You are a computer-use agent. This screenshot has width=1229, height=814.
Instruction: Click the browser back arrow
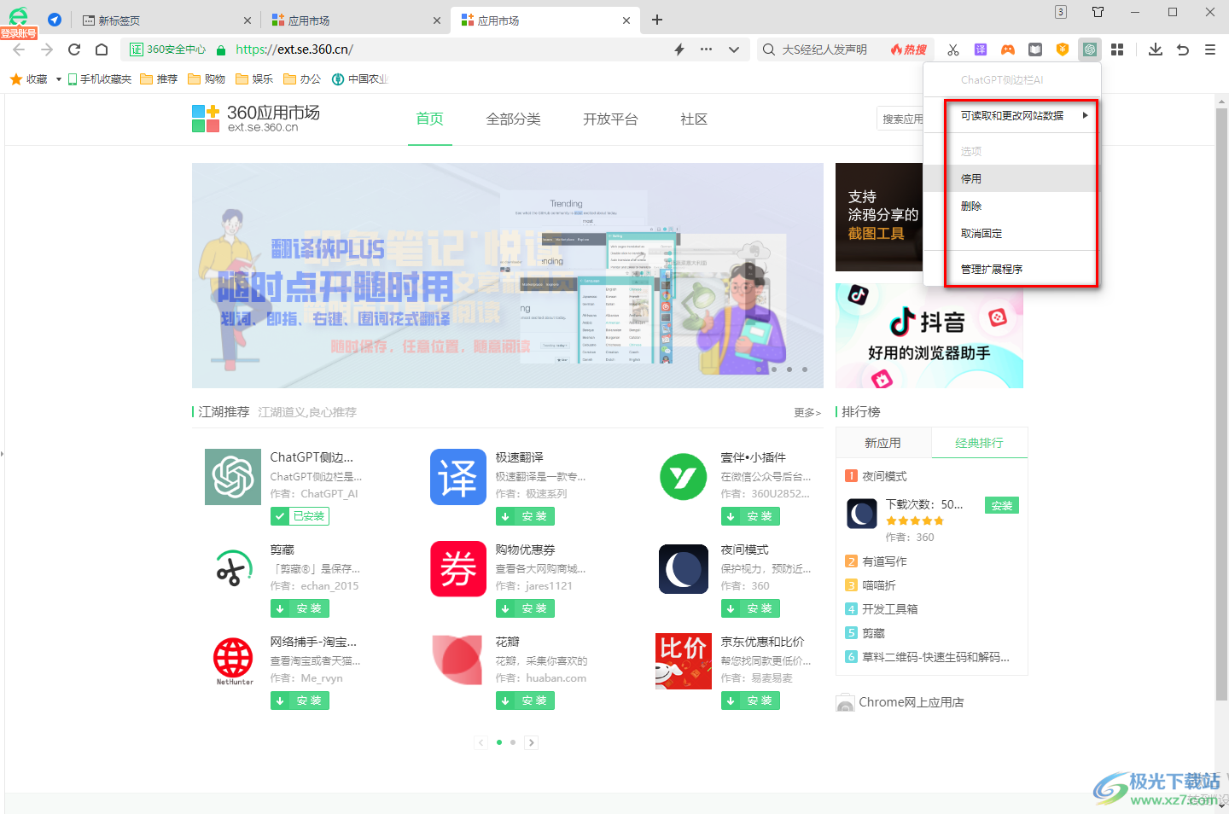pyautogui.click(x=19, y=49)
